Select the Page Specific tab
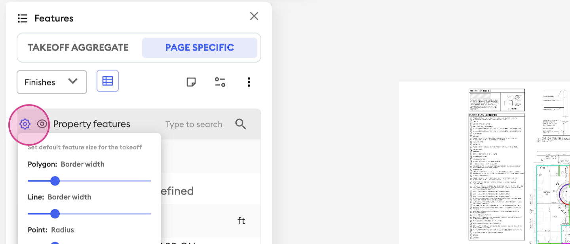Viewport: 570px width, 244px height. [x=199, y=48]
